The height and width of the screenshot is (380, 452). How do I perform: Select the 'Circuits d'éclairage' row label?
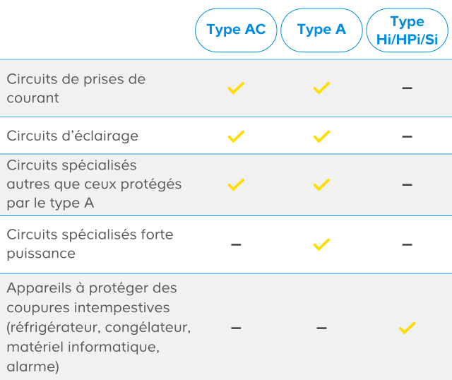tap(72, 136)
